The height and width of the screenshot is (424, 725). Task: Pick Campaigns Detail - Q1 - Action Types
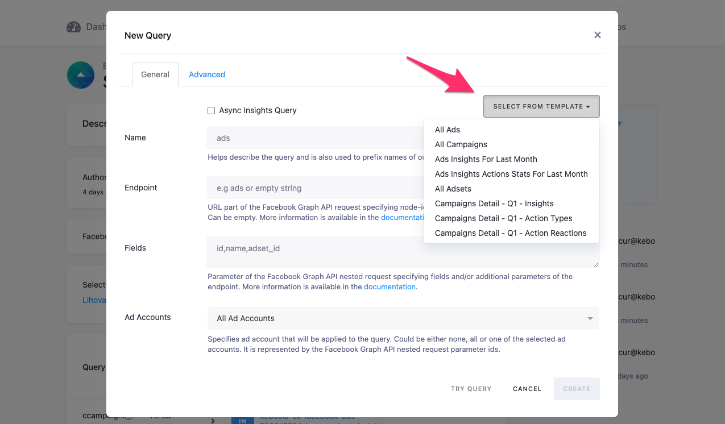coord(504,218)
